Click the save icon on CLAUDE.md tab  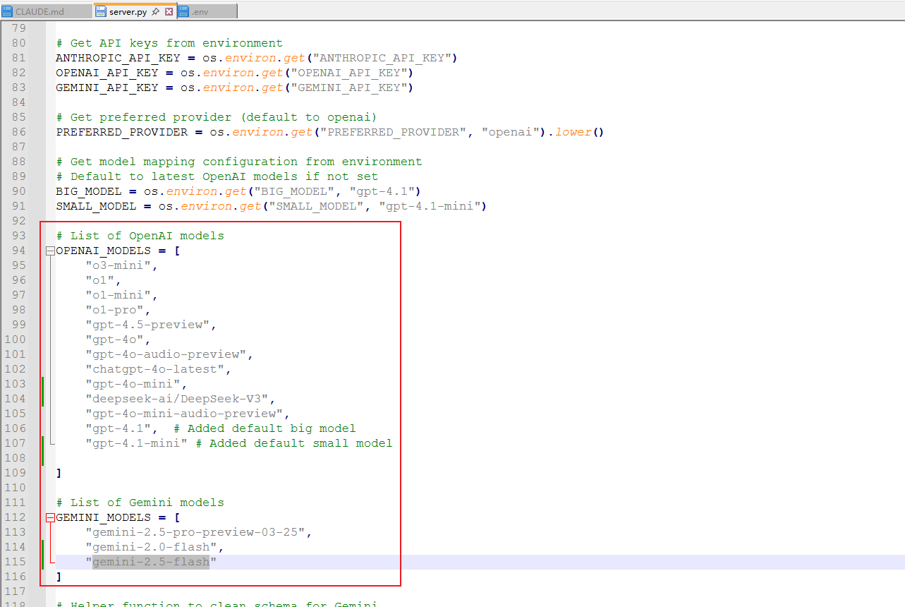click(x=8, y=11)
